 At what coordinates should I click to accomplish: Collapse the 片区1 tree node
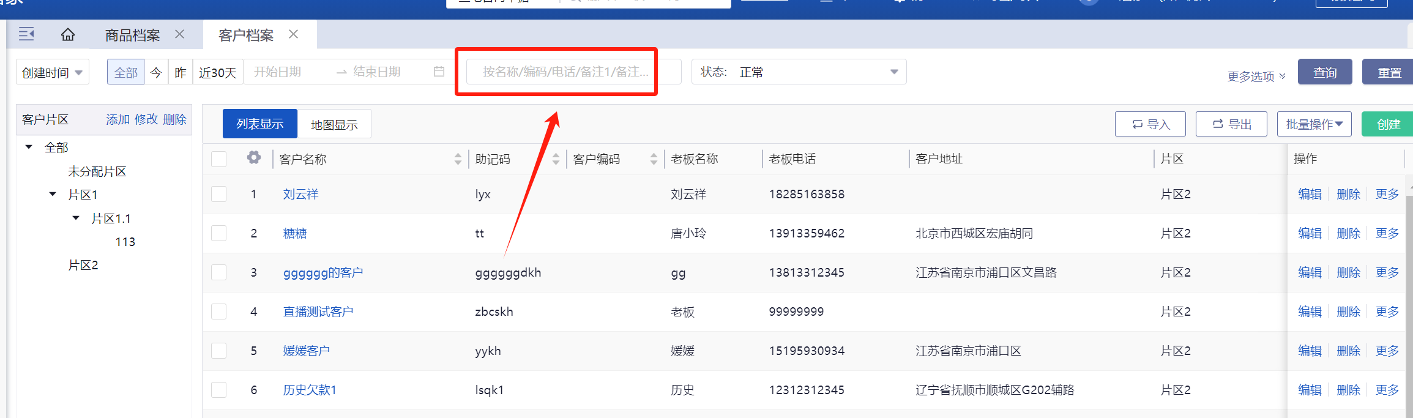(x=53, y=195)
